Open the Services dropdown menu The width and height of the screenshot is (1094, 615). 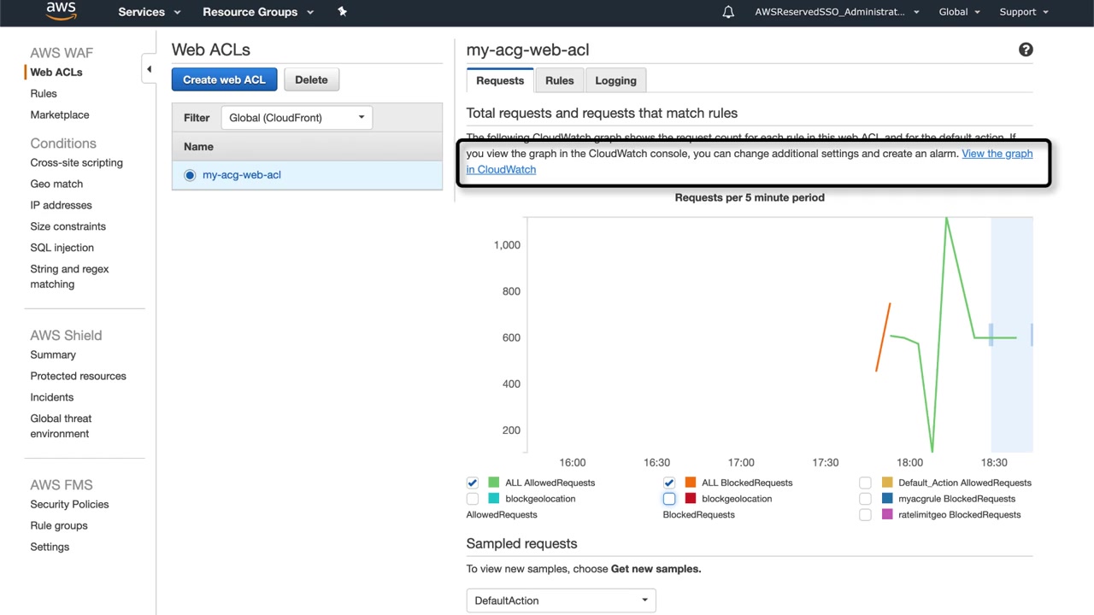click(x=150, y=12)
